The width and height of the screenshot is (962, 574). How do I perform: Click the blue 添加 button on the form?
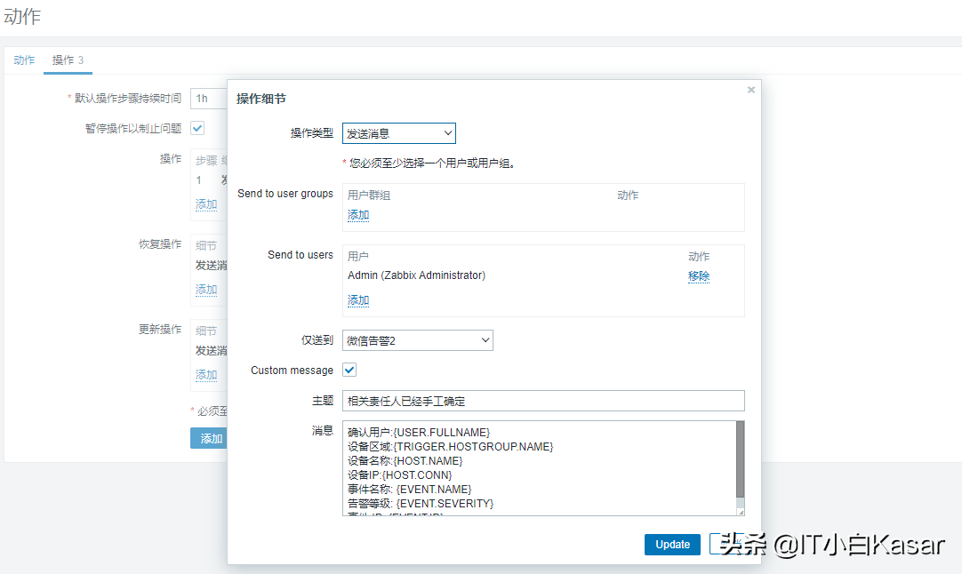tap(210, 438)
